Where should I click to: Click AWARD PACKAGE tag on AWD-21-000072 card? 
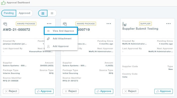click(26, 24)
